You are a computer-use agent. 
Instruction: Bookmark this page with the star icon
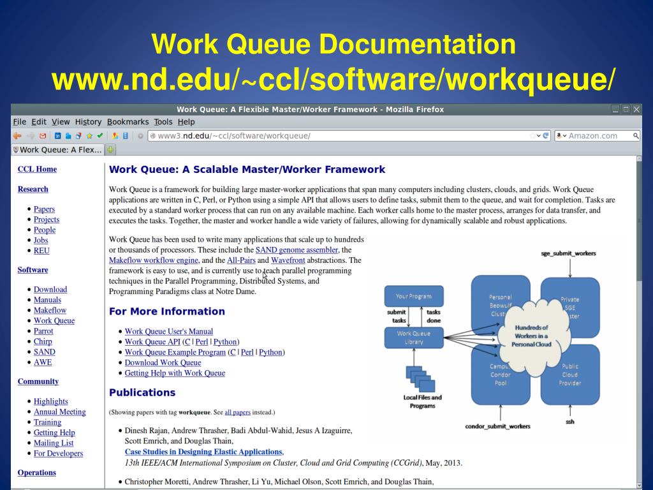pos(532,136)
